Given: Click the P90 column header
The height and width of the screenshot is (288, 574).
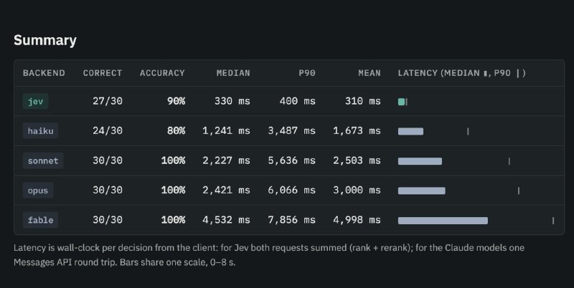Looking at the screenshot, I should 307,73.
